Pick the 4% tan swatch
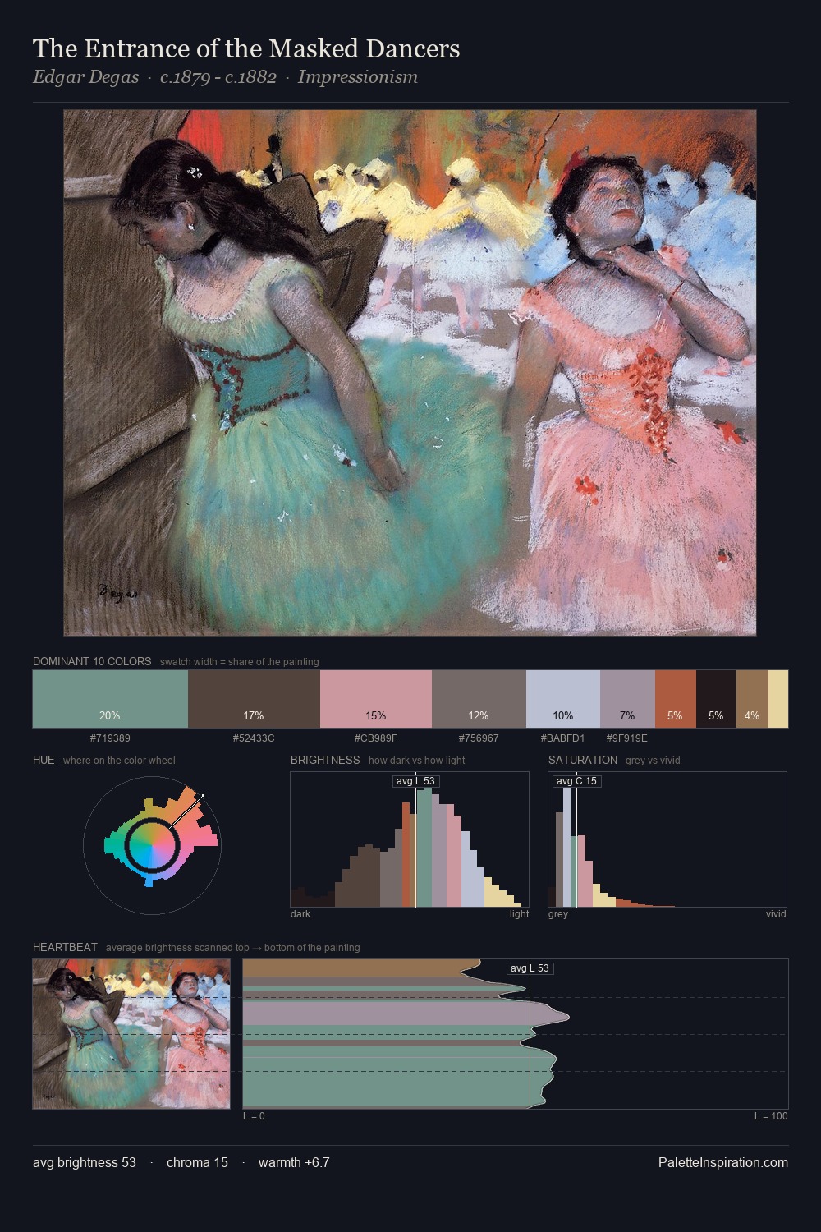 [752, 699]
